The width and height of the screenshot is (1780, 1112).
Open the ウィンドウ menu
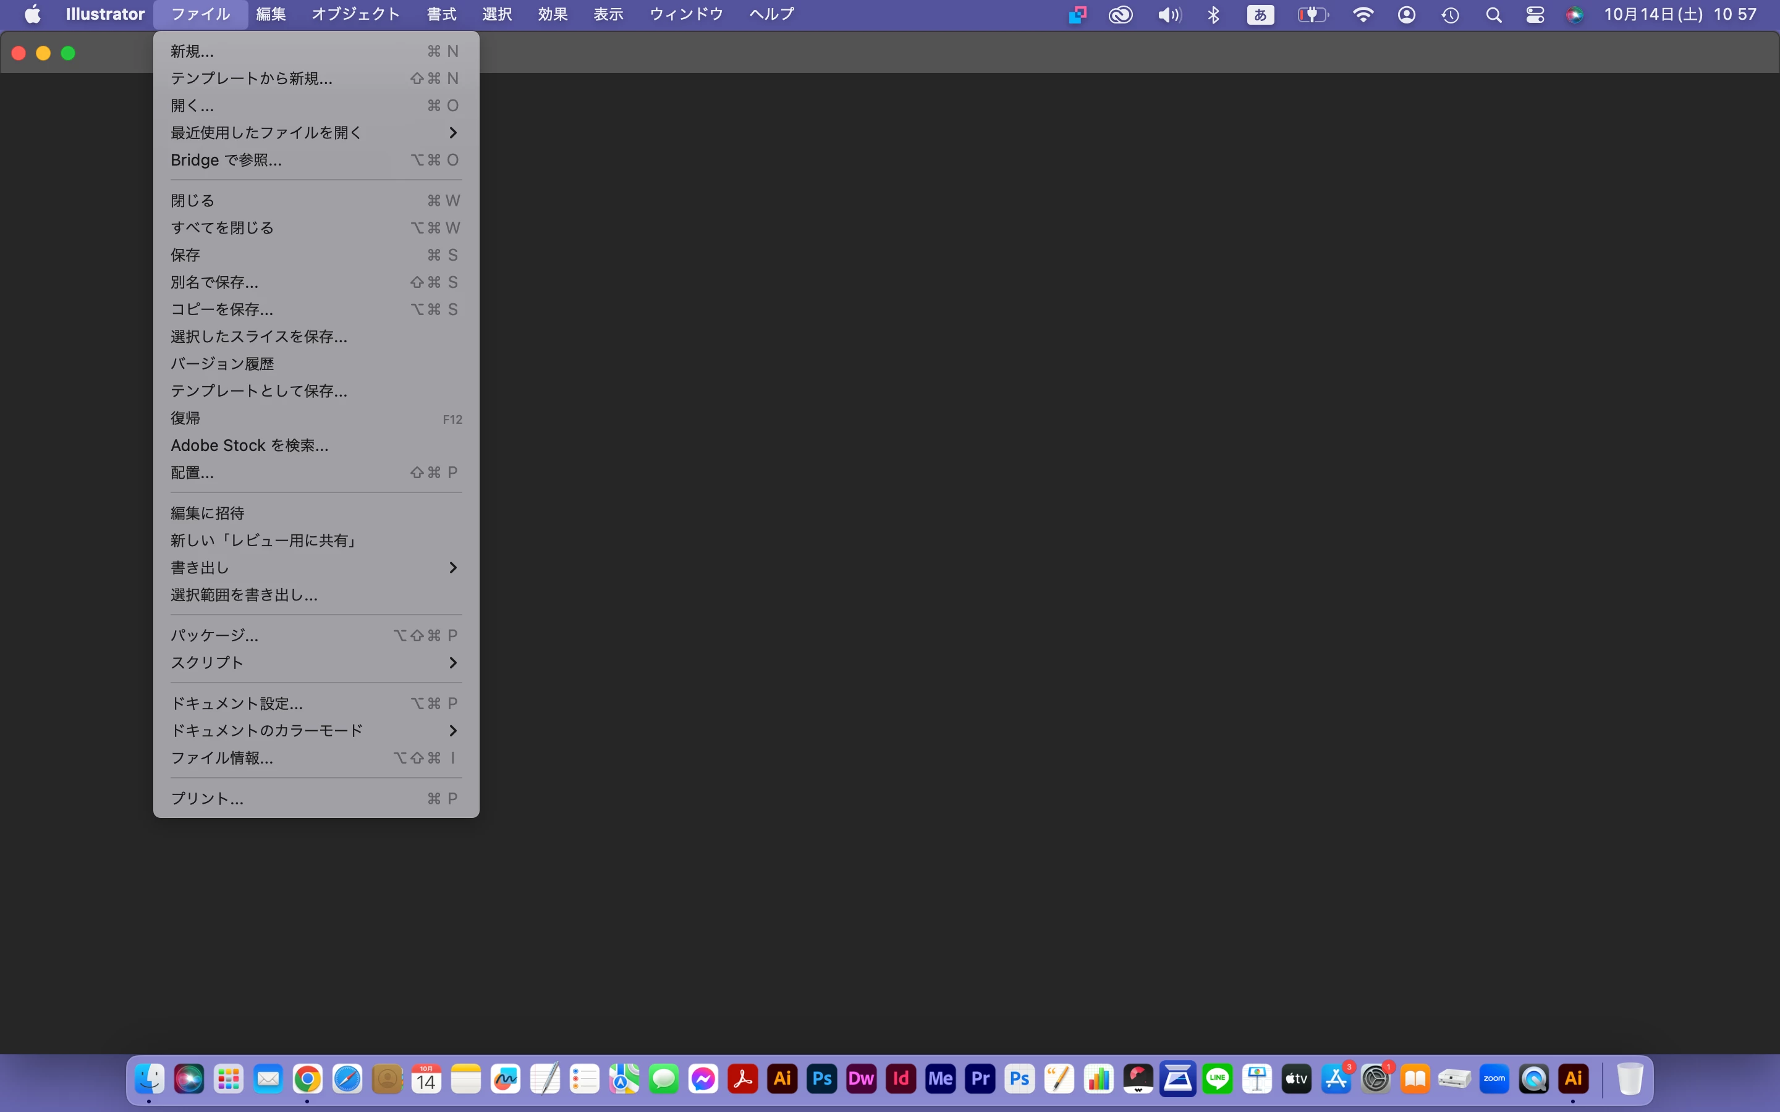(685, 14)
